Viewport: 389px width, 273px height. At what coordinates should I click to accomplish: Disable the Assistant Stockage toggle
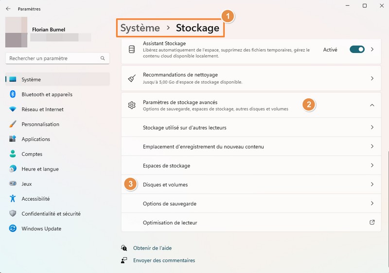[357, 50]
